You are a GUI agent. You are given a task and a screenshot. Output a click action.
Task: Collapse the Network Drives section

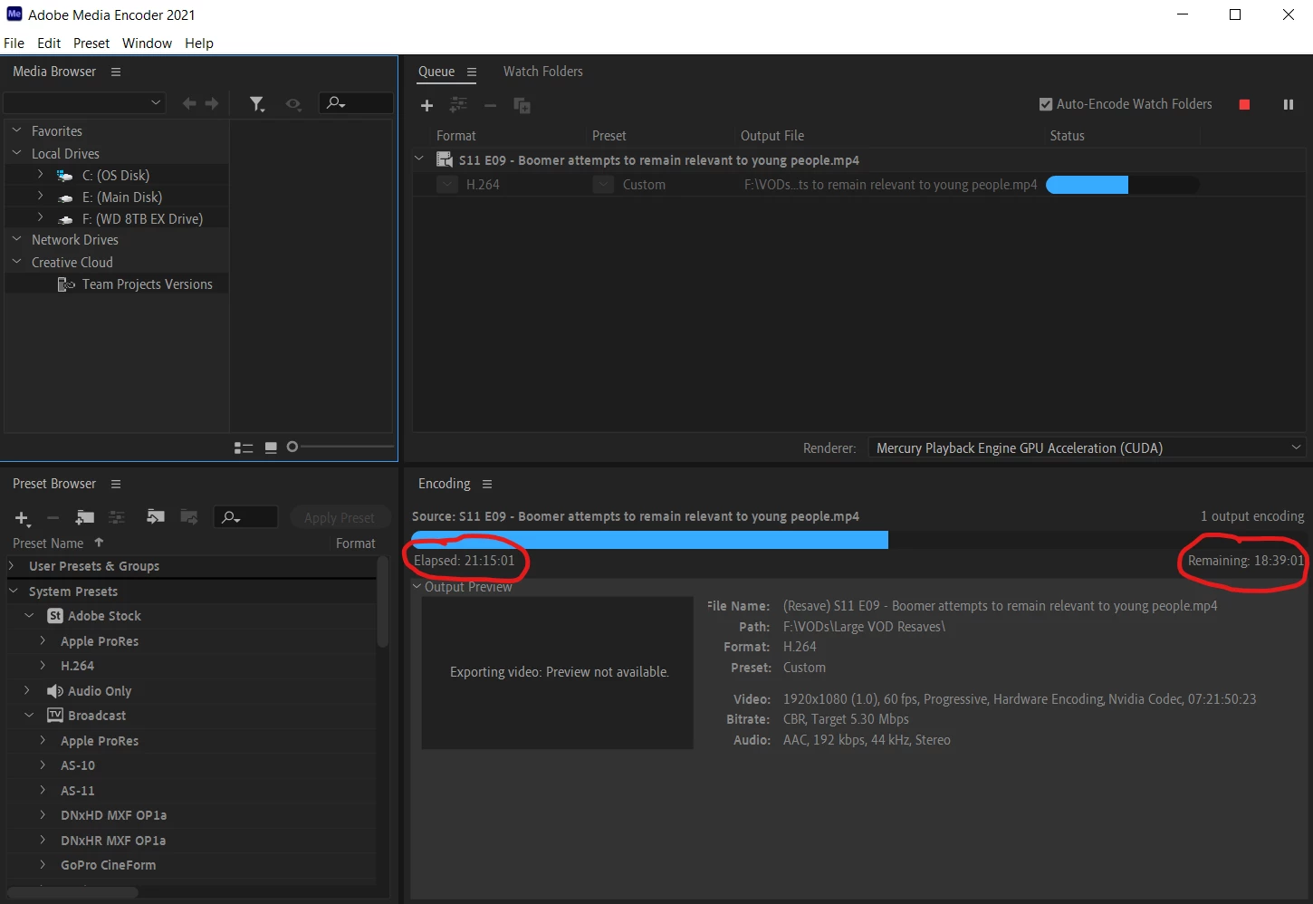(x=16, y=239)
